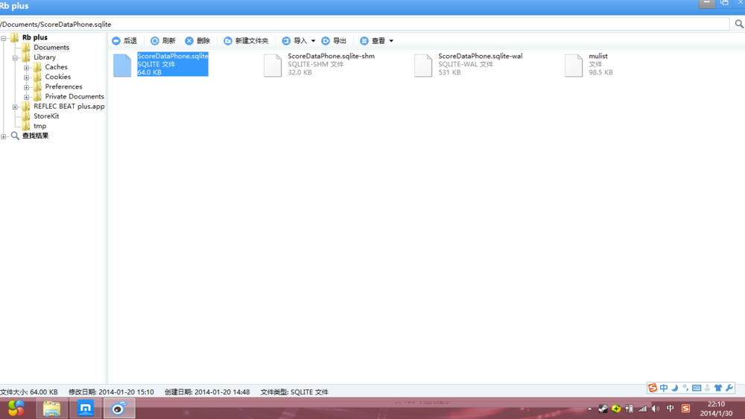Open the soft keyboard from IME bar
Screen dimensions: 745x419
697,388
